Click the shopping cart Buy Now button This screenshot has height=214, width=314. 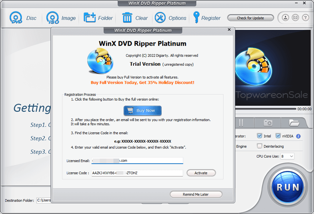tap(142, 111)
